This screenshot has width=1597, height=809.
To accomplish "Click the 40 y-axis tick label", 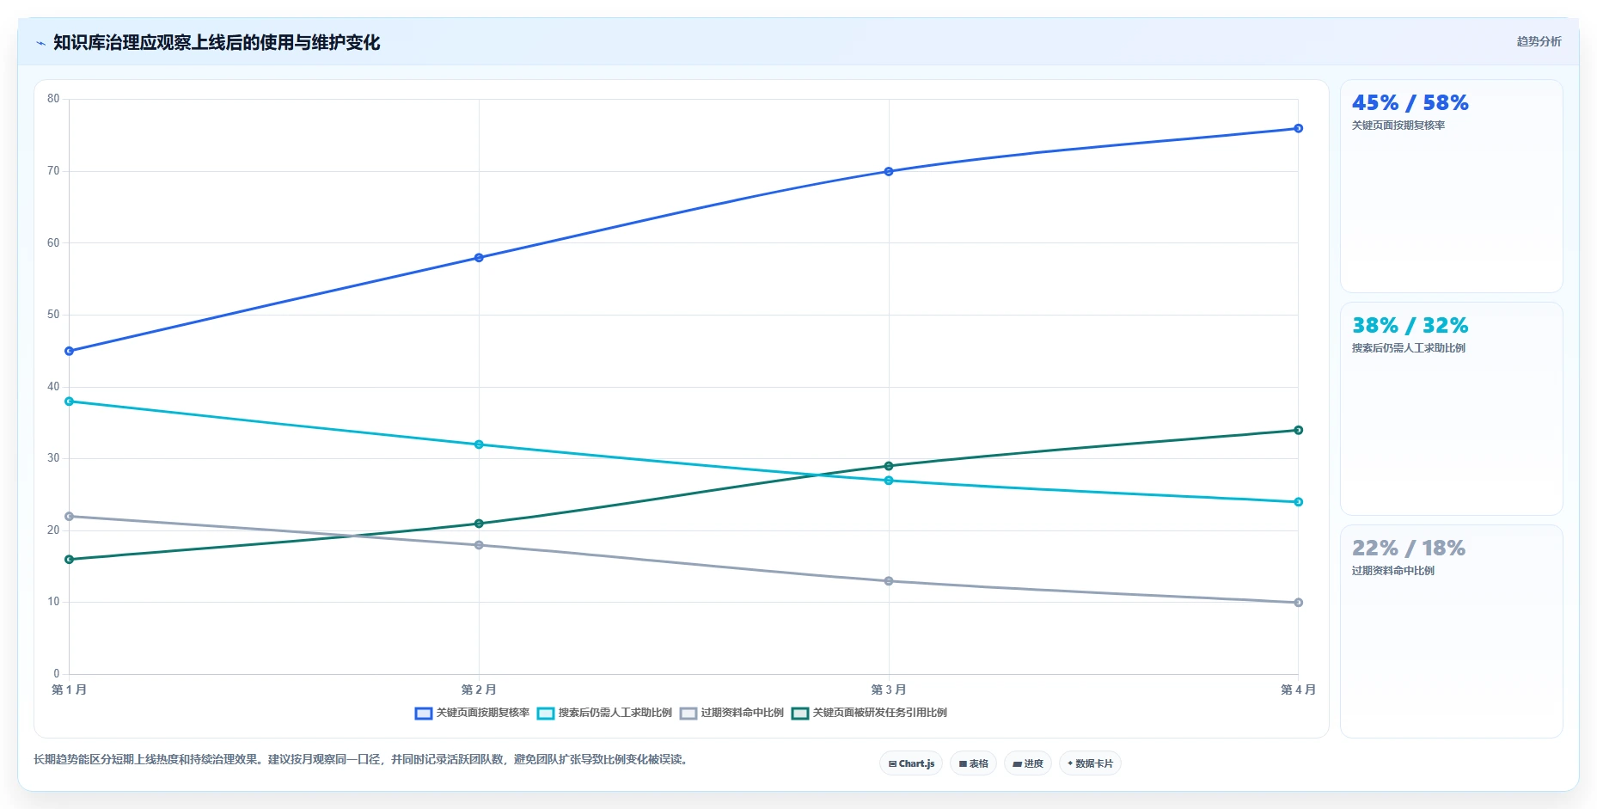I will [x=53, y=387].
